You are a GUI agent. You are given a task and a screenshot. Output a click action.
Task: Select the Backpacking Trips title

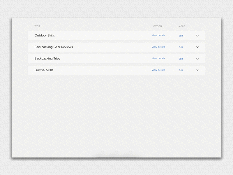pos(47,59)
